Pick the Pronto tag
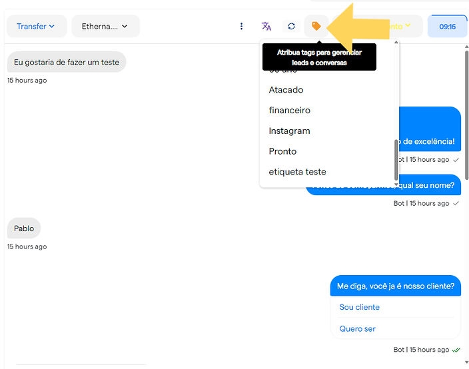This screenshot has width=469, height=369. tap(282, 151)
